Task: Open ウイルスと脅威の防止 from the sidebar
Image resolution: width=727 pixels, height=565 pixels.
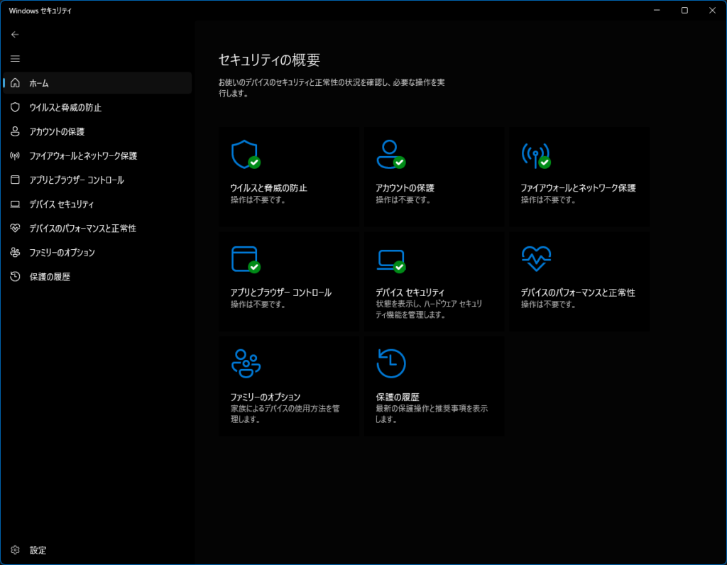Action: point(65,107)
